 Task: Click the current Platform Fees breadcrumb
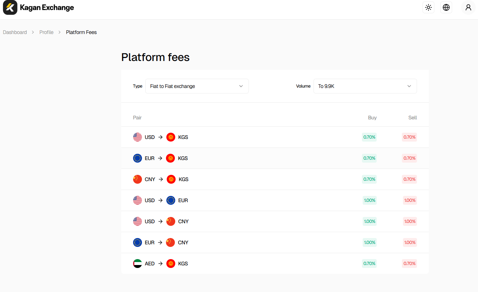(x=81, y=32)
